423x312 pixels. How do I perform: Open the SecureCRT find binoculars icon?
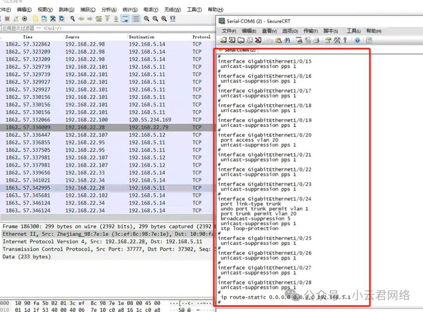(x=287, y=40)
